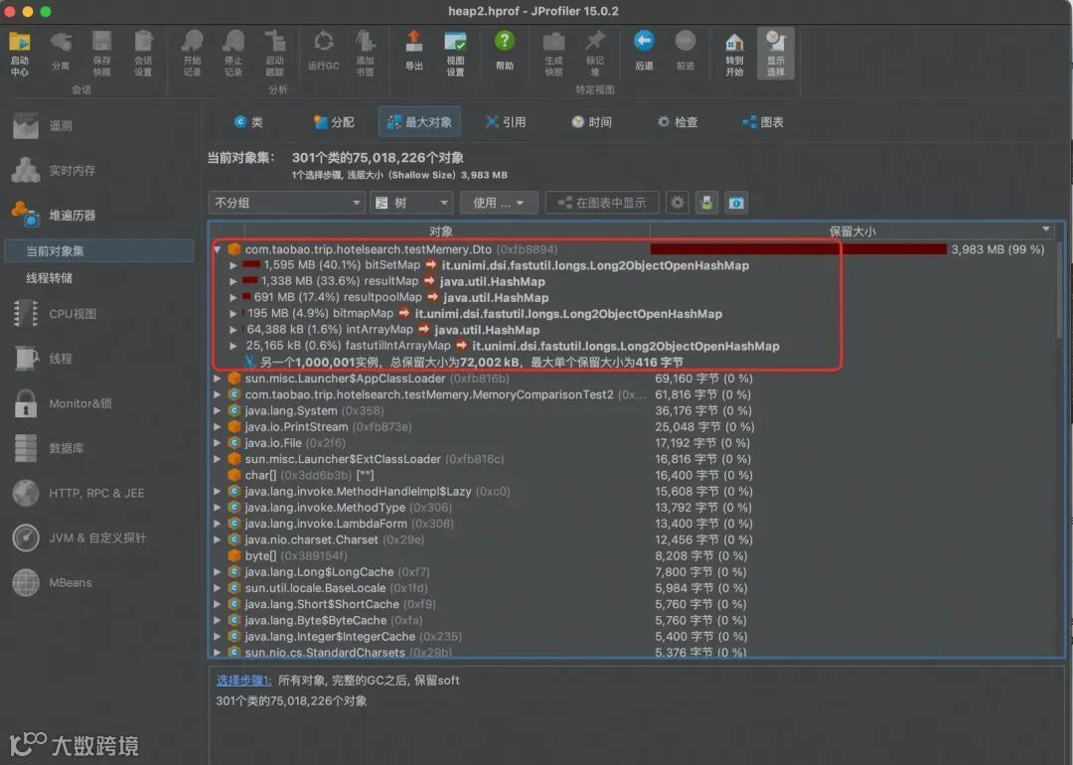Expand the resultMap 1,338 MB row
Screen dimensions: 1073x765
click(x=233, y=281)
